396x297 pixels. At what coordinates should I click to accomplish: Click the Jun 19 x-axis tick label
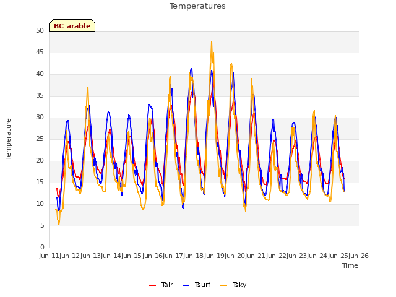(213, 256)
